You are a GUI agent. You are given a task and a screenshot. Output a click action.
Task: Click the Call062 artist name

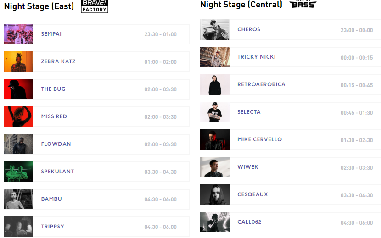coord(249,222)
